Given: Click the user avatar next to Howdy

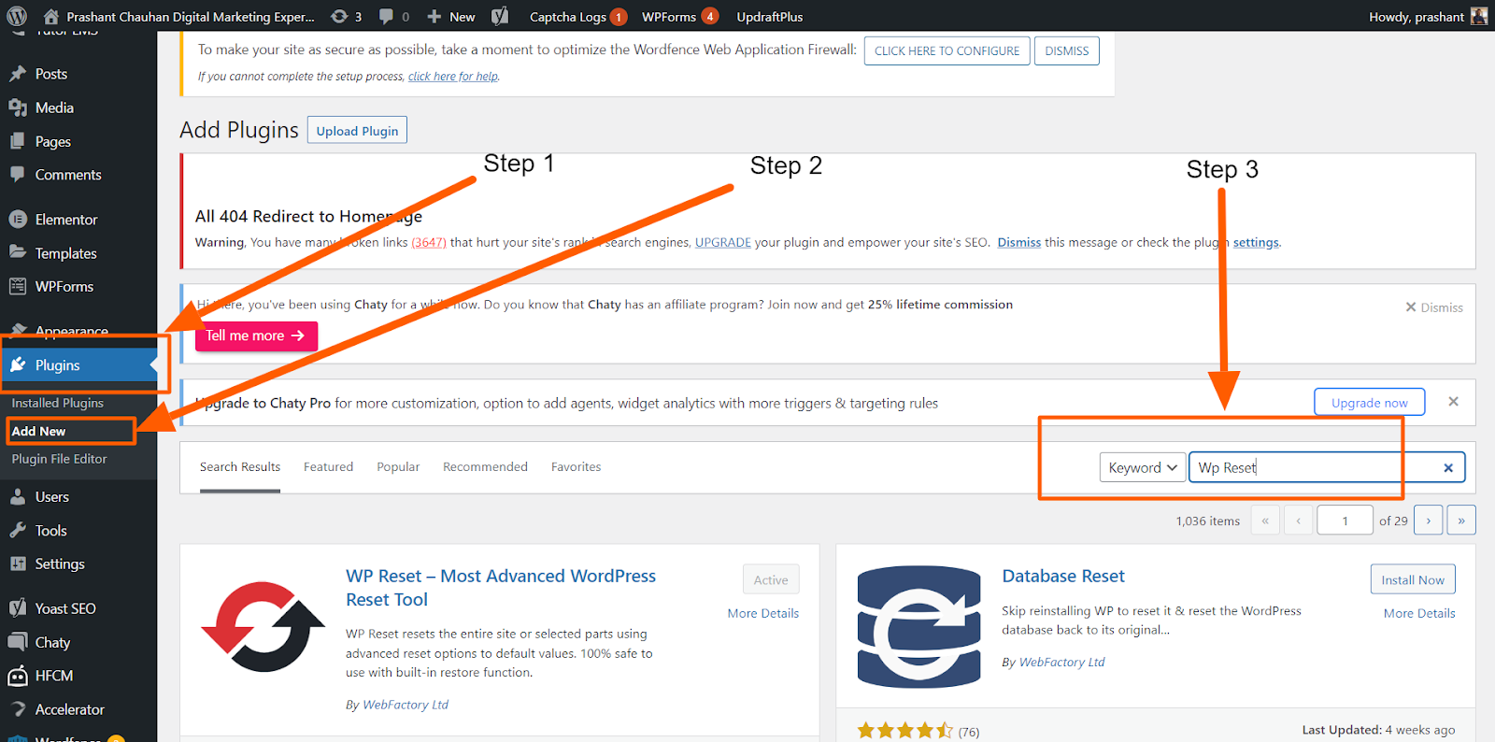Looking at the screenshot, I should click(x=1478, y=16).
